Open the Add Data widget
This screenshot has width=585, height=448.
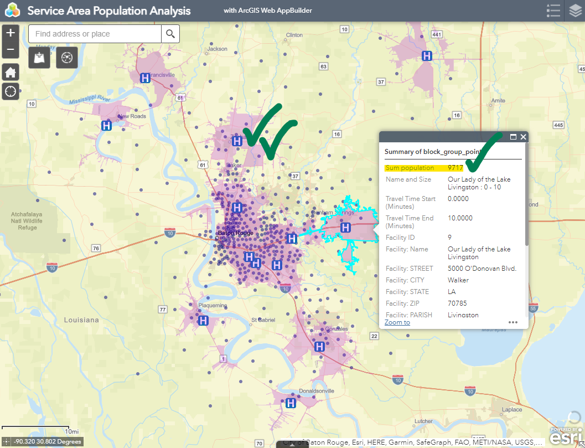tap(39, 58)
